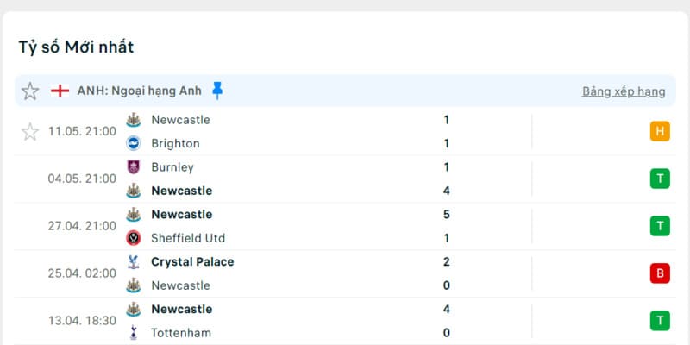Viewport: 690px width, 345px height.
Task: Click the Sheffield Utd club crest
Action: tap(134, 238)
